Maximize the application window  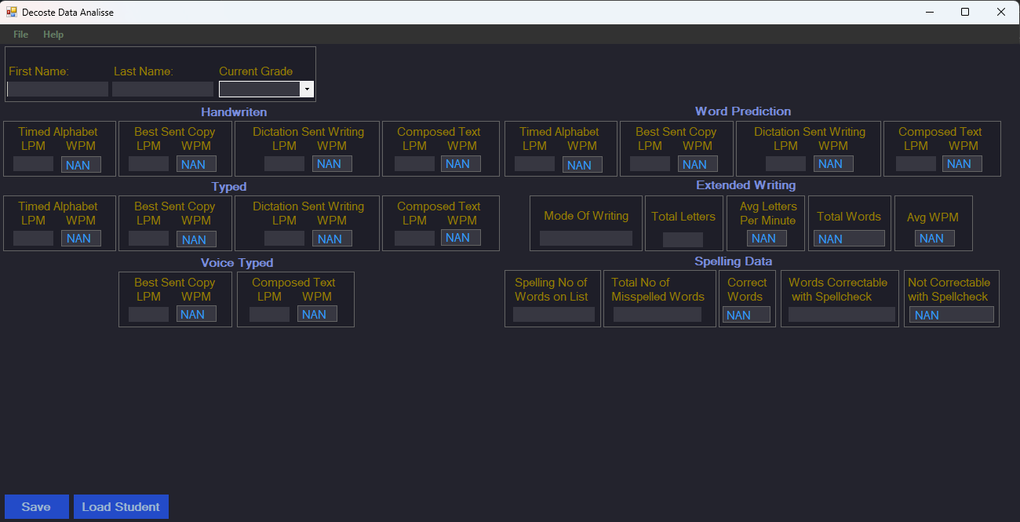965,12
